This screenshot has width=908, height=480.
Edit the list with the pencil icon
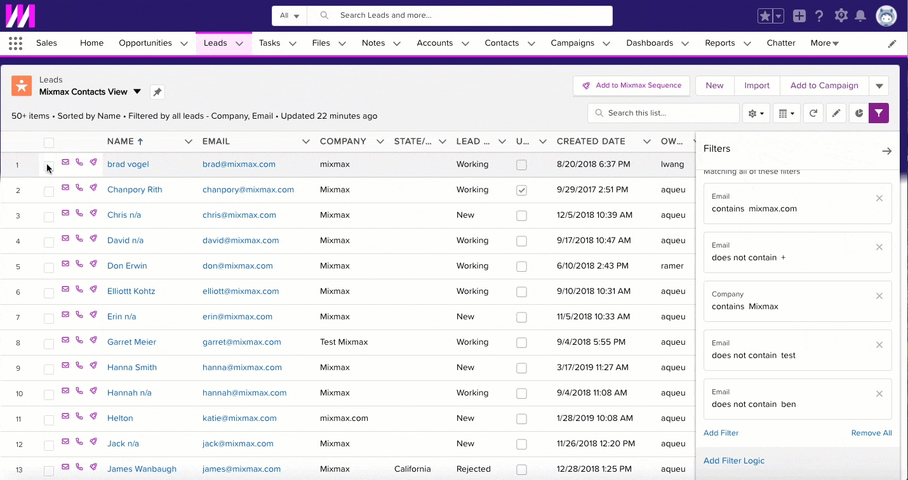[x=836, y=113]
